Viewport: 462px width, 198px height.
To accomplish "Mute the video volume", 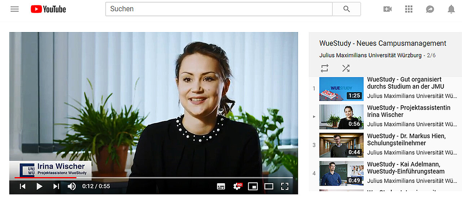I will (72, 186).
